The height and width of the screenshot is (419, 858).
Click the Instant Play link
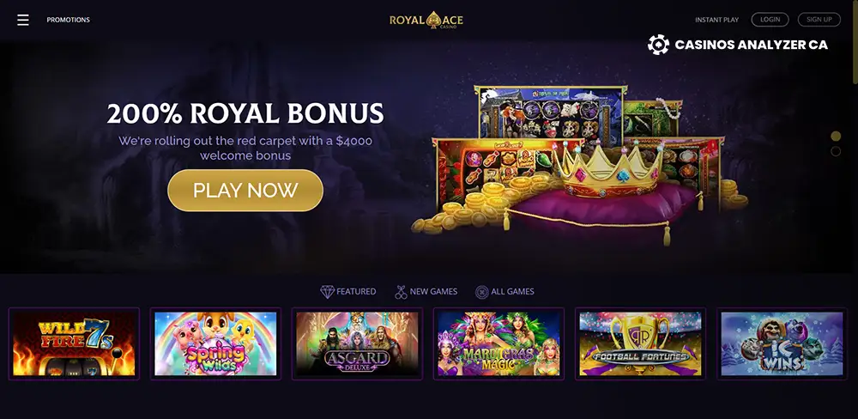716,20
